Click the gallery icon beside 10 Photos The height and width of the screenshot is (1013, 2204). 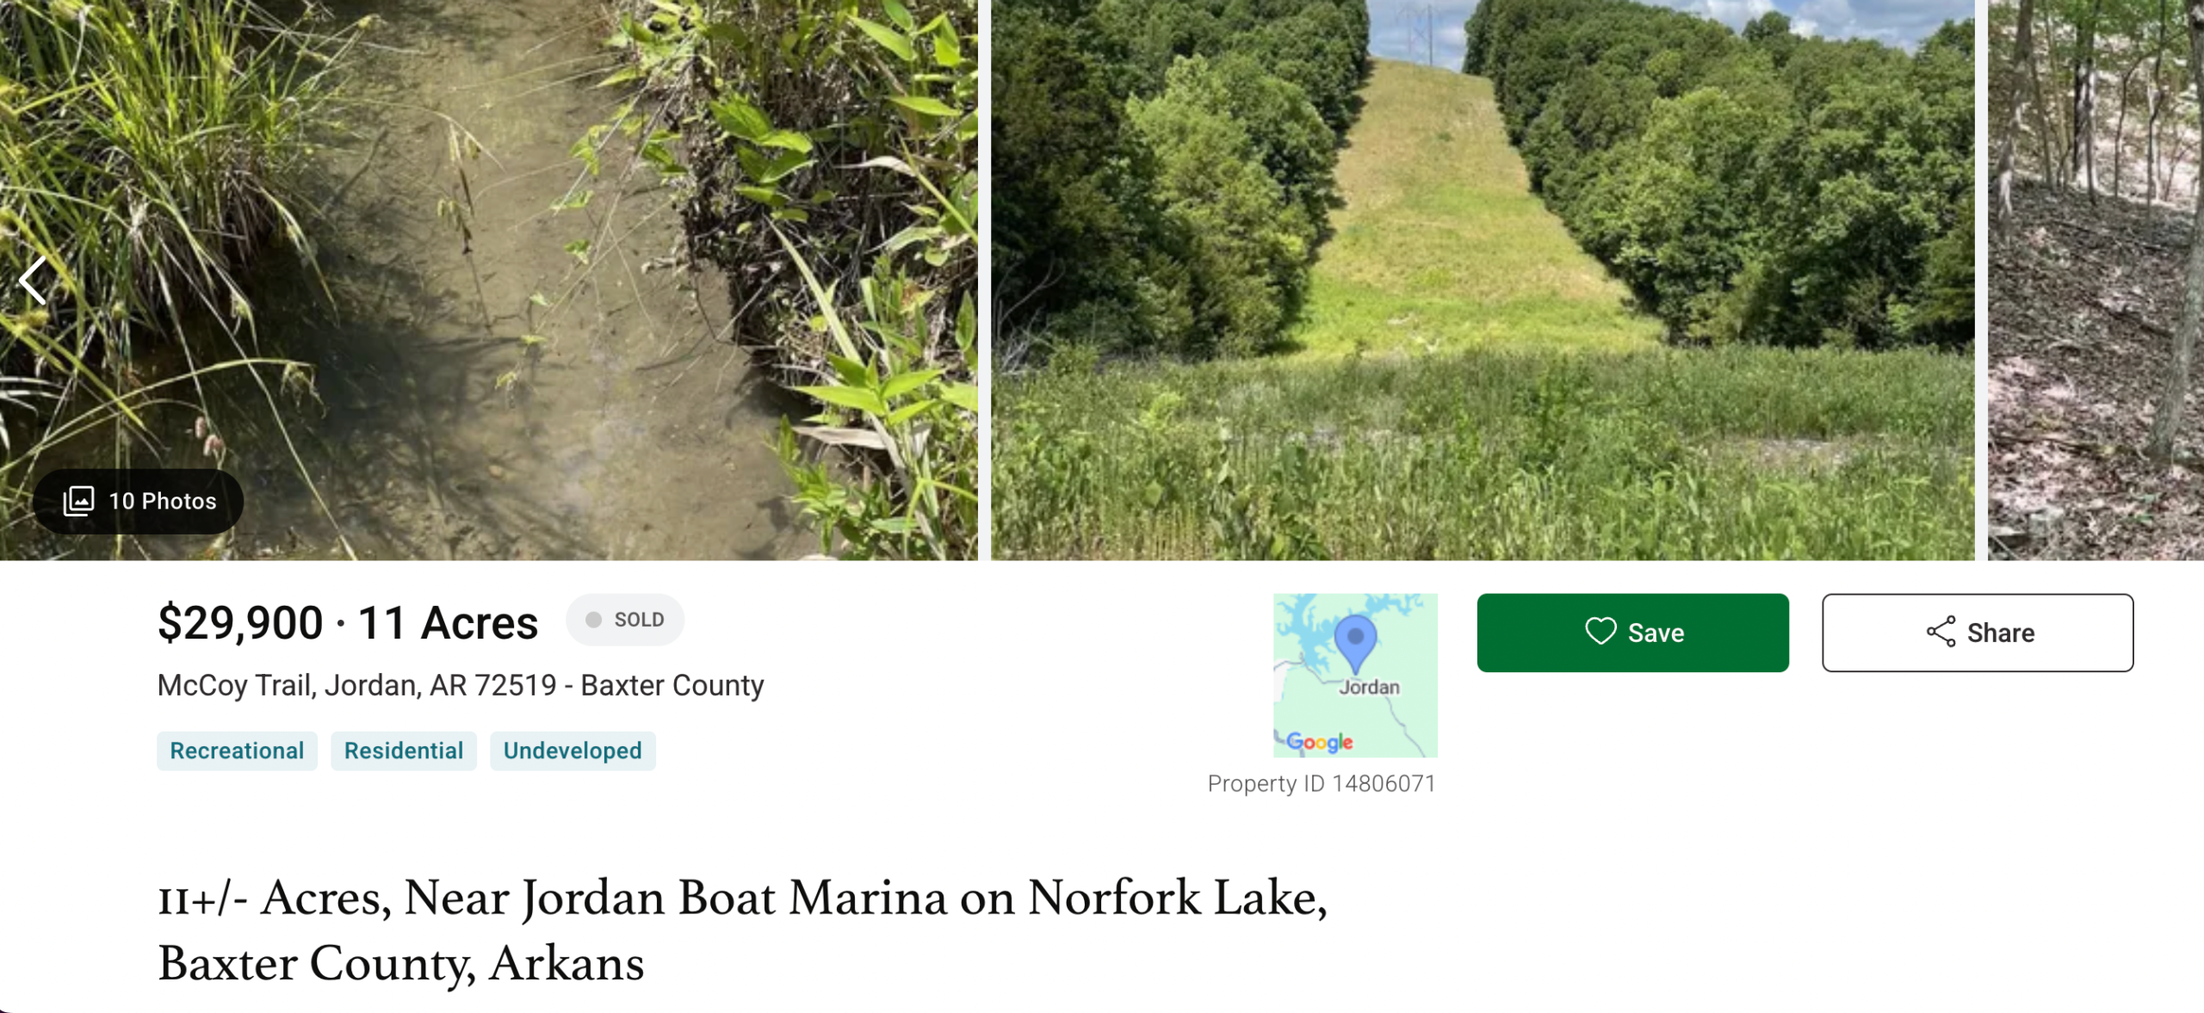(78, 501)
